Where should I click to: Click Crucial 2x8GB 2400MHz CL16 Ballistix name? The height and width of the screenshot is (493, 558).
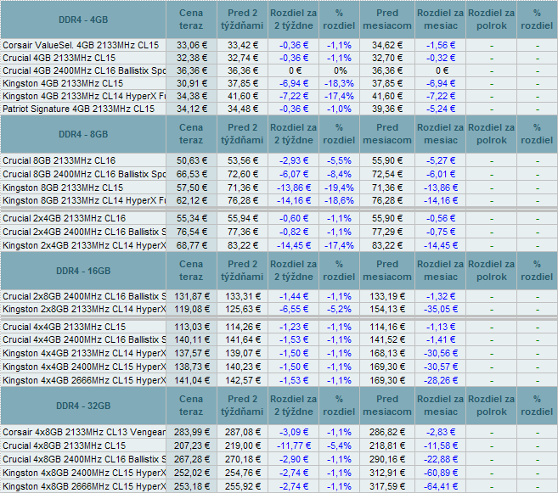84,296
